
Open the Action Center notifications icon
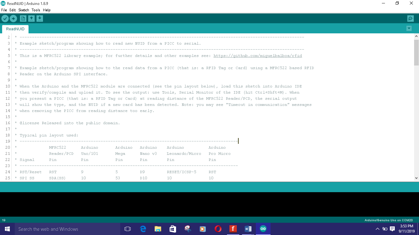[x=392, y=229]
